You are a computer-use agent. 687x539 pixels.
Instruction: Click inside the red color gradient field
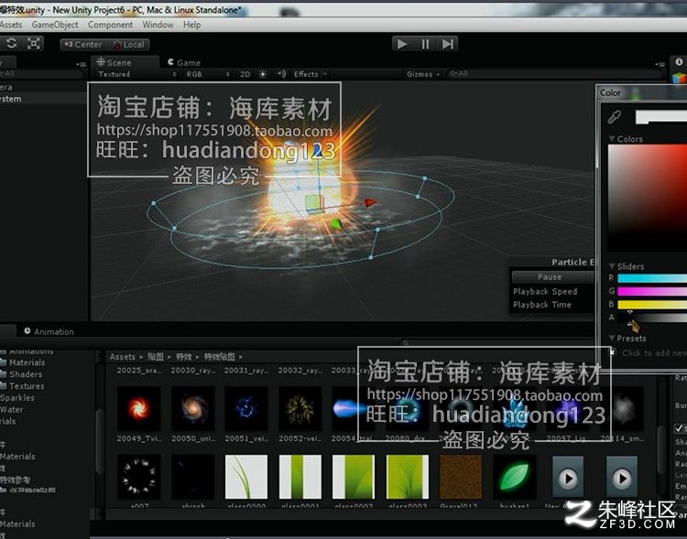(647, 198)
